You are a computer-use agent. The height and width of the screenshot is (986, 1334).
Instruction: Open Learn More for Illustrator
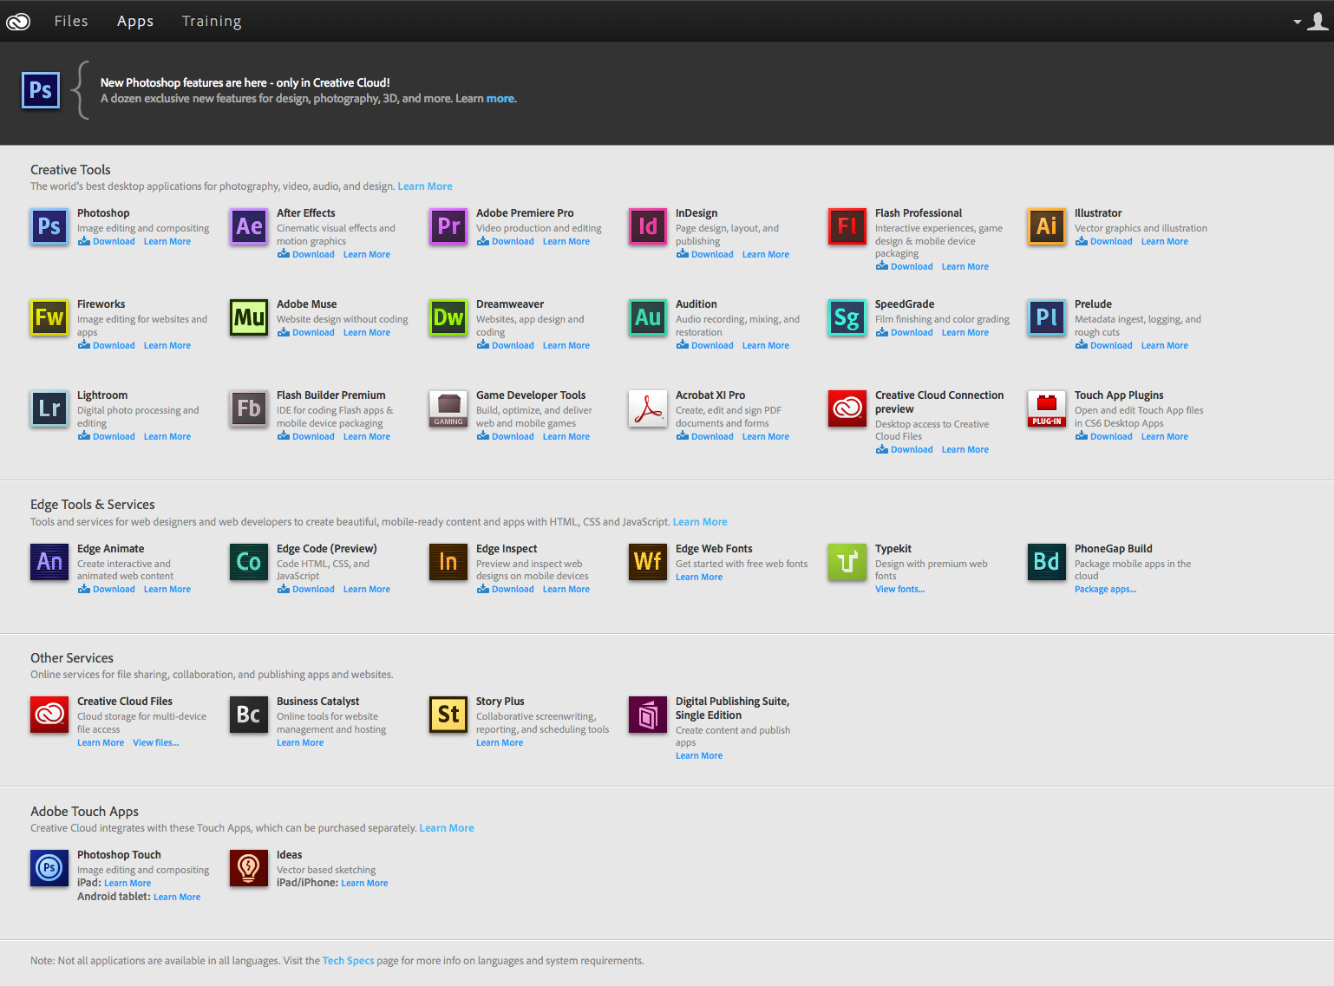click(1165, 242)
